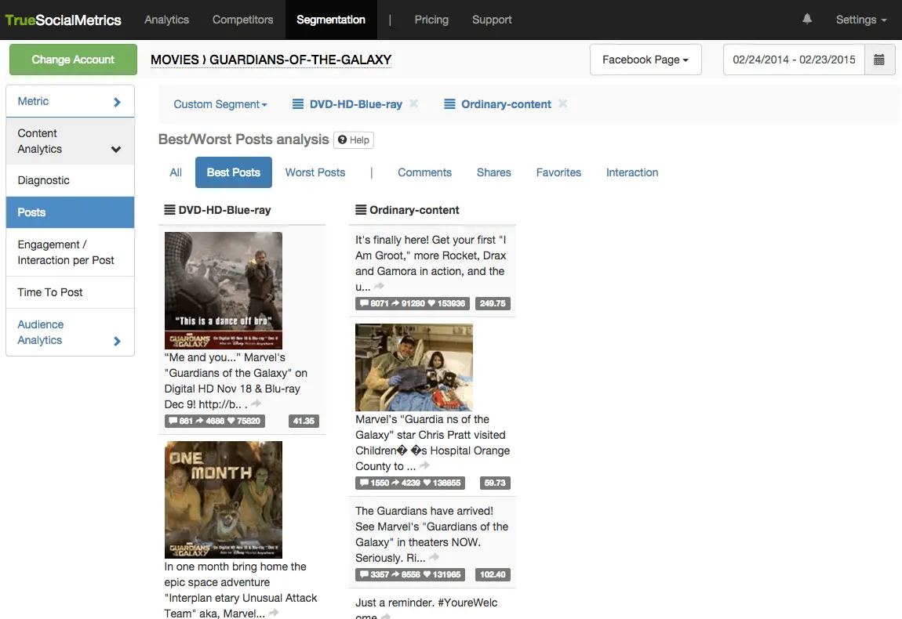
Task: Go to the Competitors menu
Action: tap(242, 20)
